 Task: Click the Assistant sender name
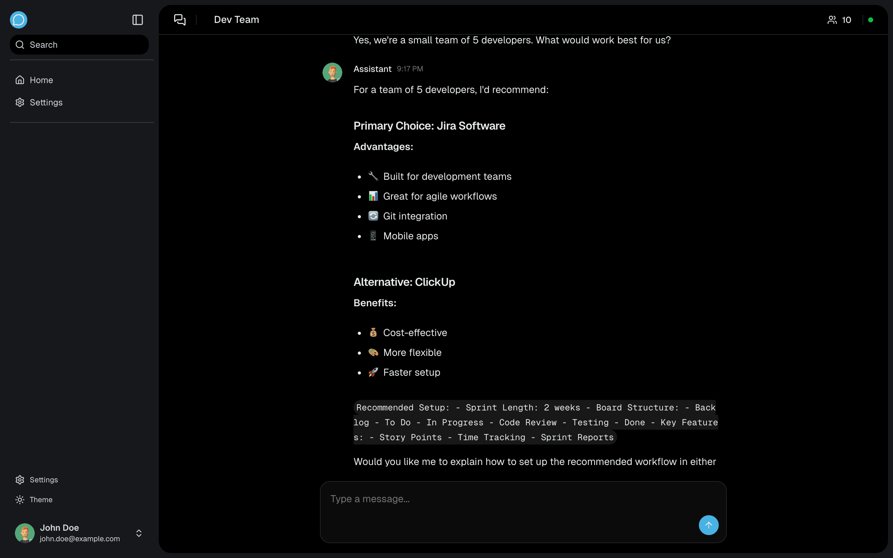click(x=372, y=69)
